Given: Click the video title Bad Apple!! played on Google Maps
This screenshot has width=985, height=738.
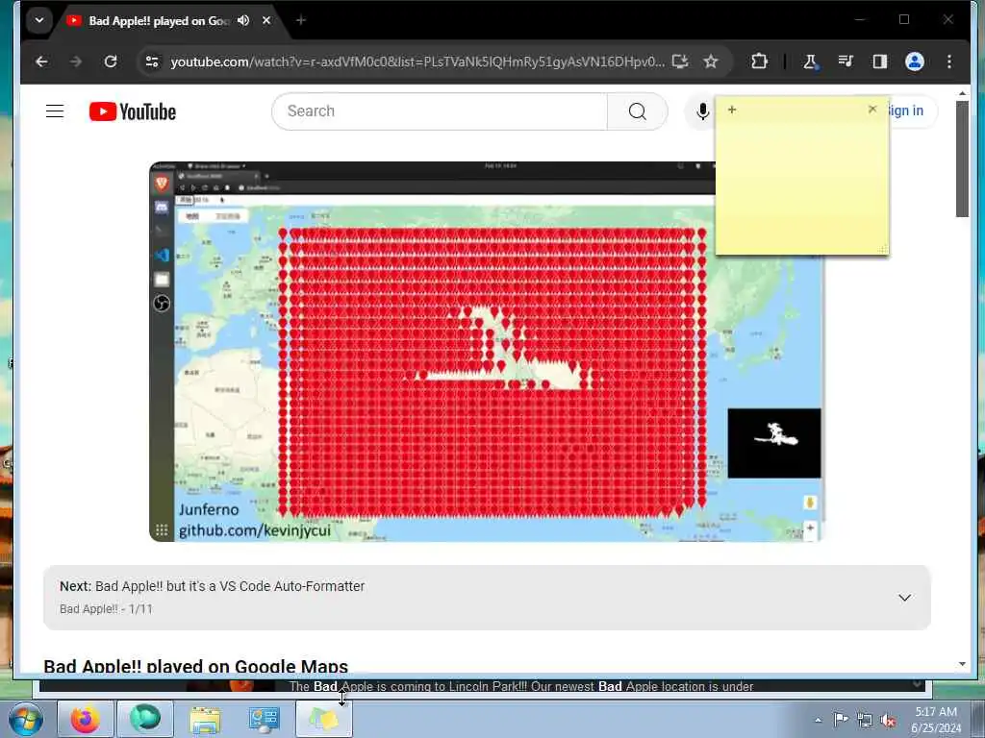Looking at the screenshot, I should click(x=196, y=666).
